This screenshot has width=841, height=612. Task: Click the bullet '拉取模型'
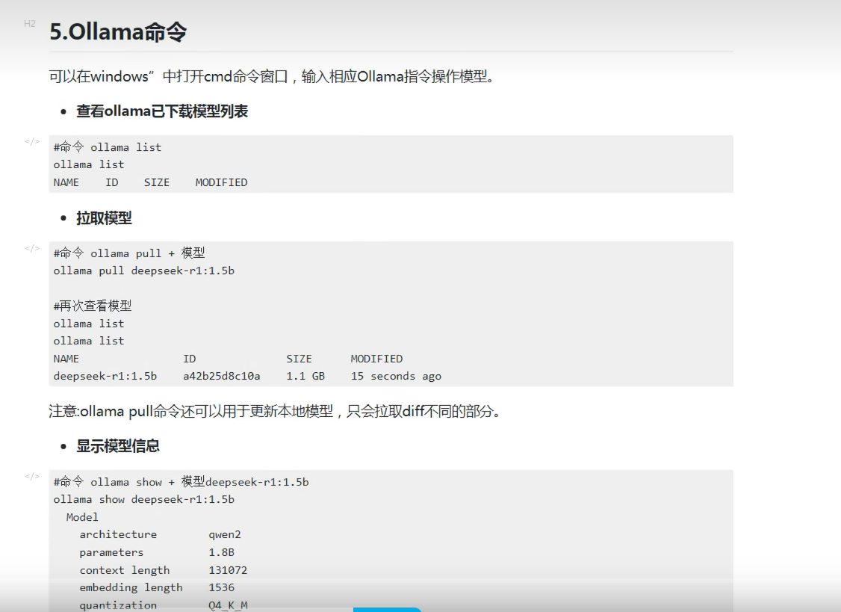click(104, 218)
